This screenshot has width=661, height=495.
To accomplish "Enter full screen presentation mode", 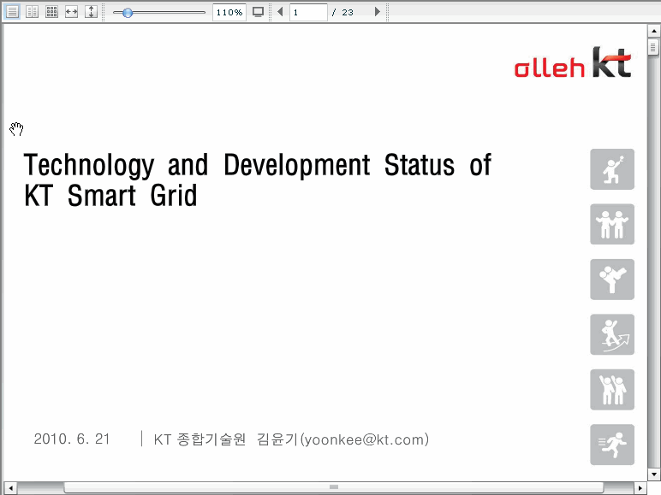I will [258, 12].
